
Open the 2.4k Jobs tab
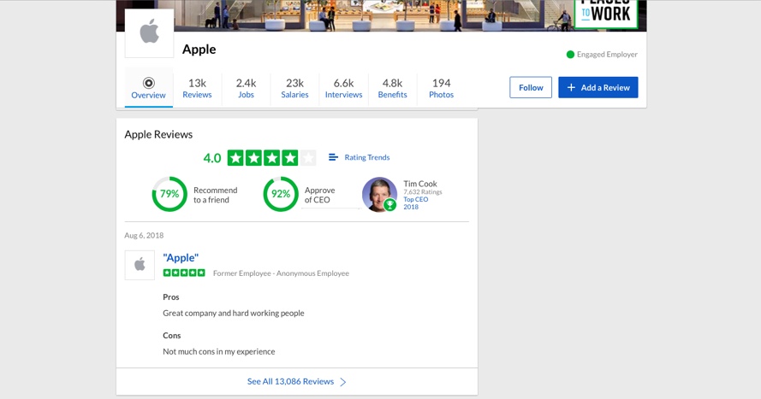click(x=246, y=88)
